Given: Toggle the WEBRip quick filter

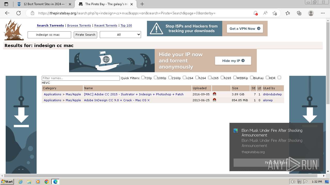Looking at the screenshot, I should (x=235, y=78).
